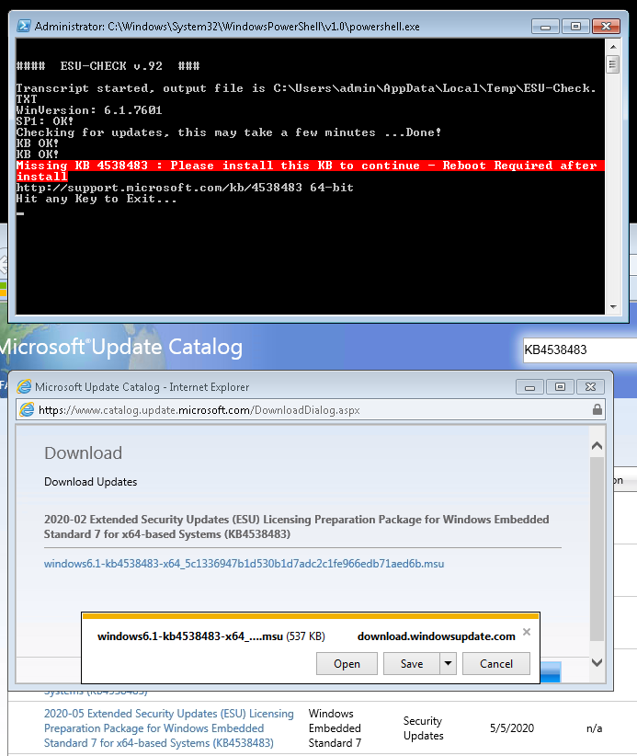637x756 pixels.
Task: Click the support.microsoft.com/kb/4538483 URL text
Action: (159, 188)
